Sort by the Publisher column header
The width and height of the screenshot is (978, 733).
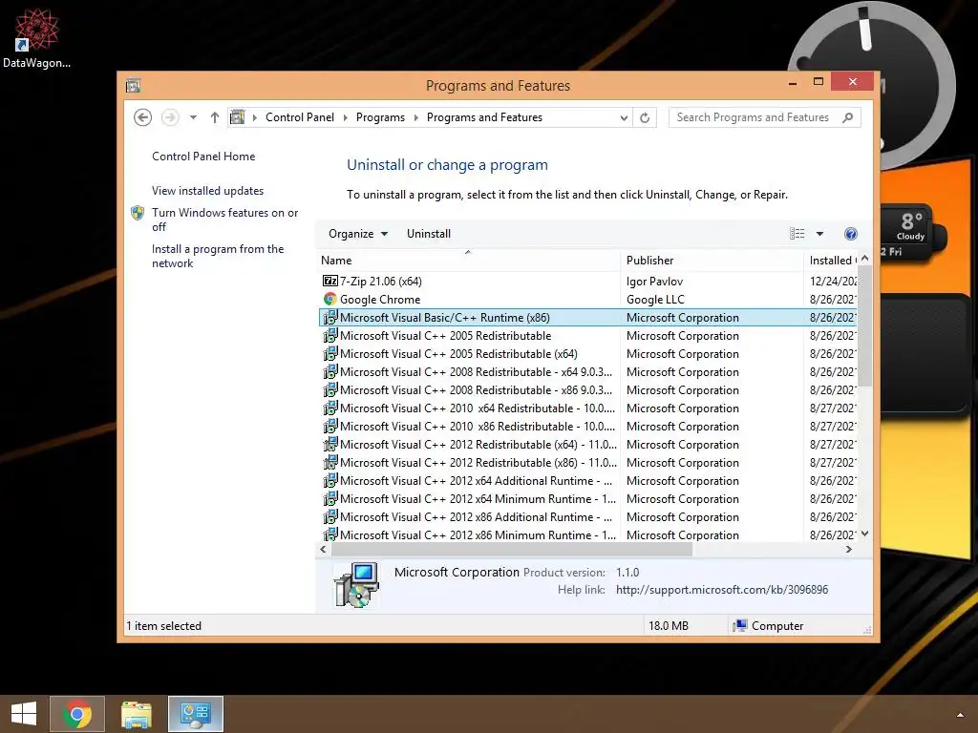click(712, 261)
